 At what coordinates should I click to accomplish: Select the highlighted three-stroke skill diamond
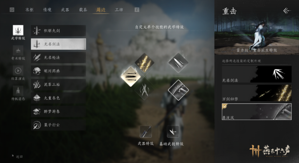pos(131,77)
